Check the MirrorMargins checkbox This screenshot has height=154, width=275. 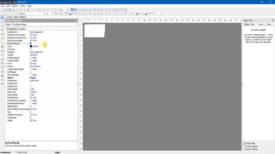point(31,75)
